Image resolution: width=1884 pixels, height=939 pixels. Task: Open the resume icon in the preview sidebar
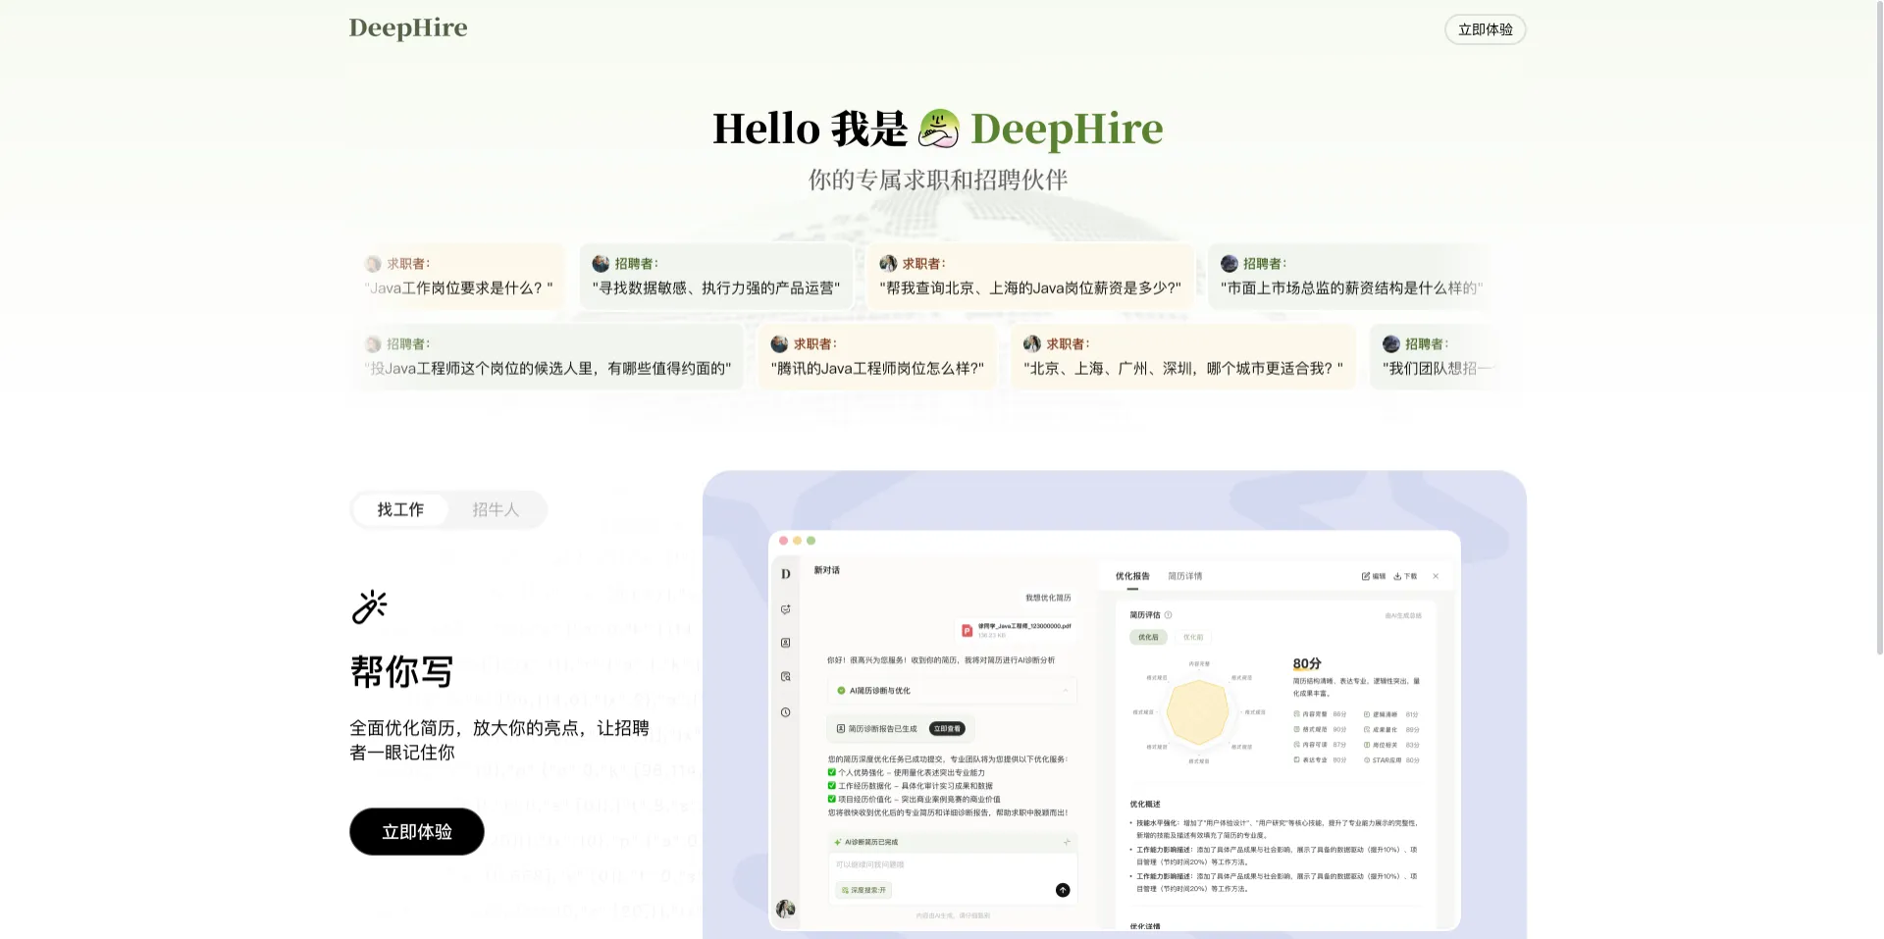pyautogui.click(x=785, y=643)
